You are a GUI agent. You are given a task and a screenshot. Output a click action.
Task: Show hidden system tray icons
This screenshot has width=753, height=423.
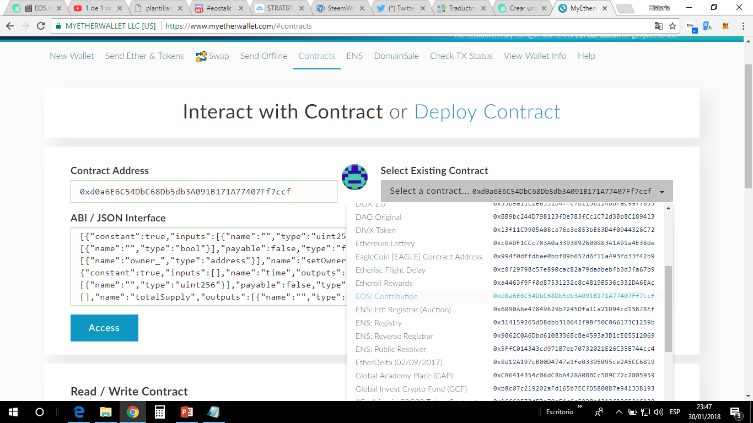[618, 412]
